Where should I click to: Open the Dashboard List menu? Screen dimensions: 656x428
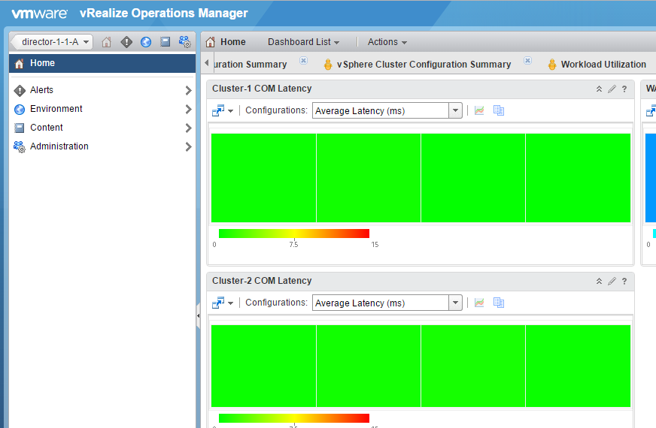[x=303, y=42]
